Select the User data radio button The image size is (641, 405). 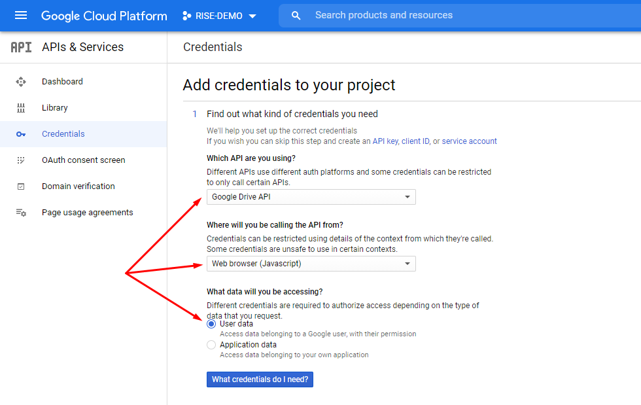click(x=211, y=323)
